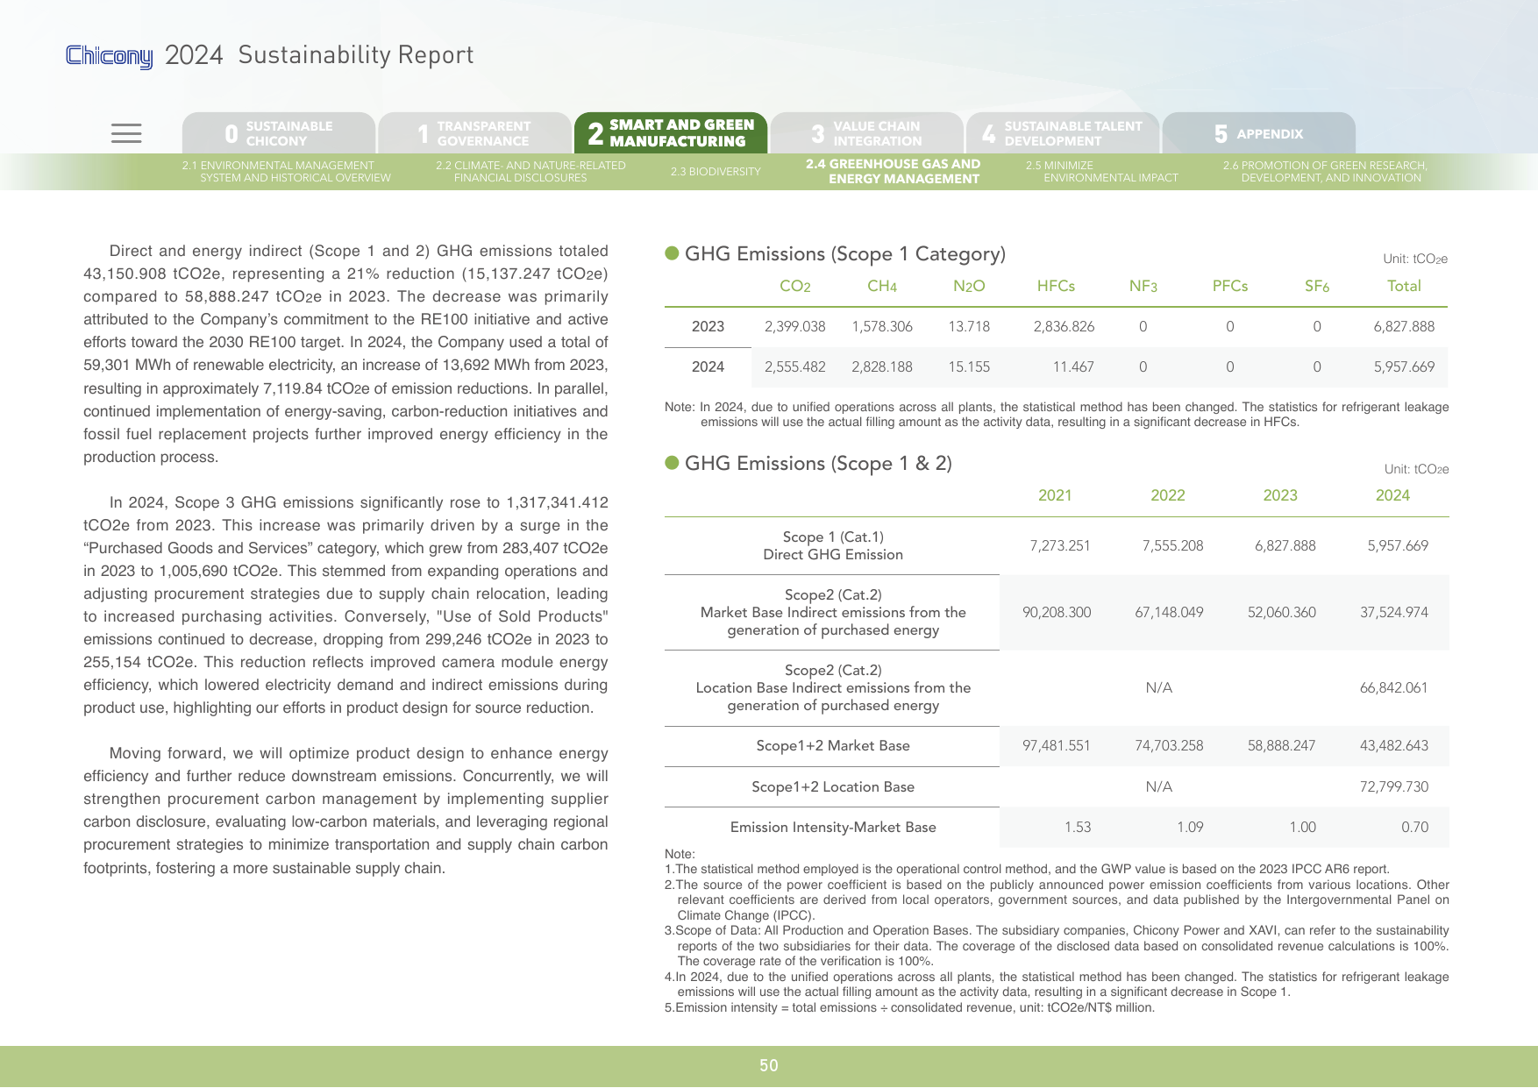Click page number 50 in footer
This screenshot has width=1538, height=1088.
coord(769,1066)
